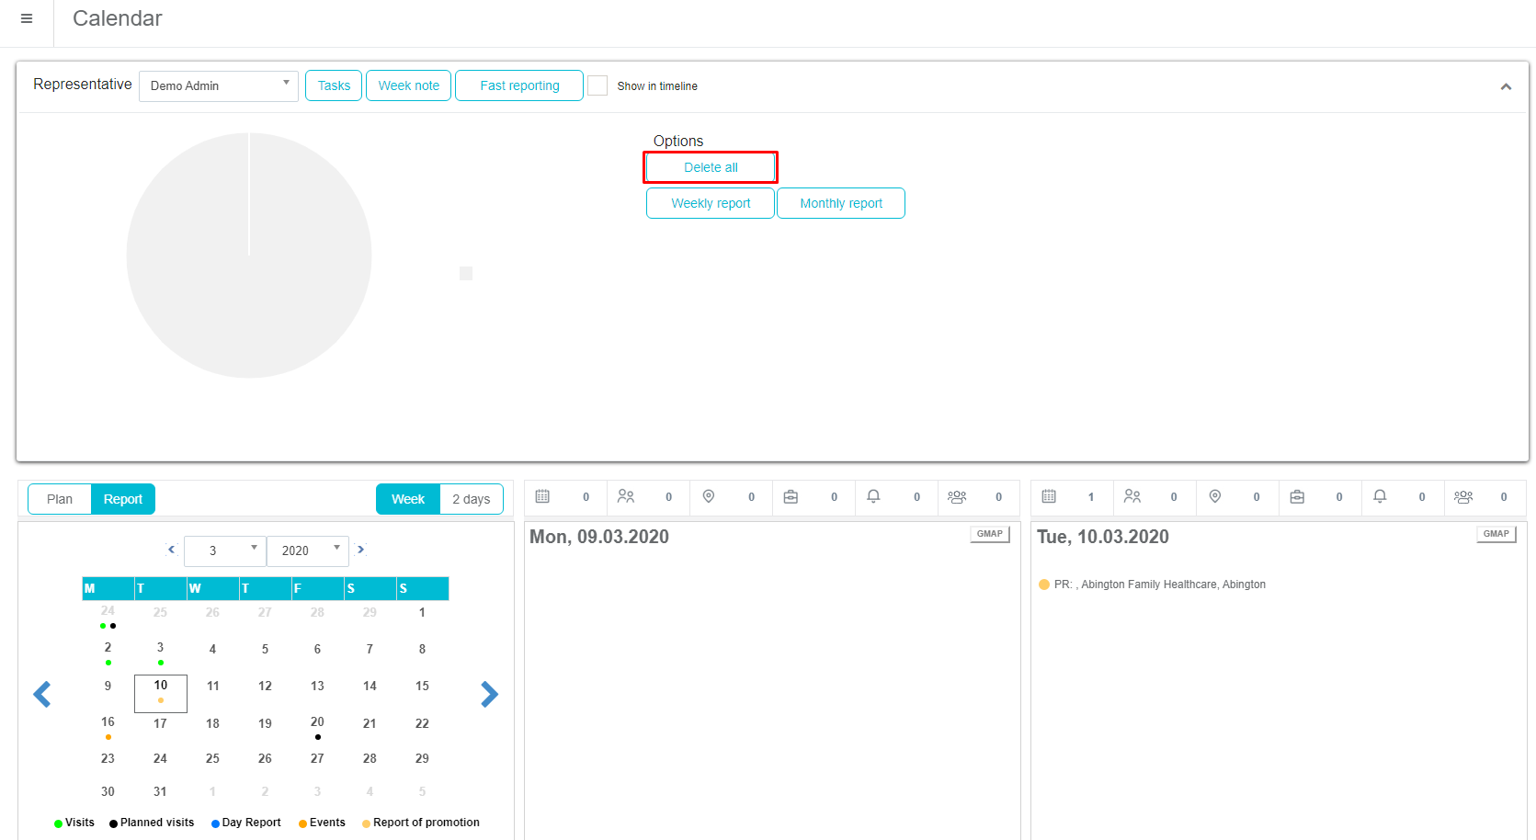Switch view to 2 days
The height and width of the screenshot is (840, 1536).
tap(471, 499)
